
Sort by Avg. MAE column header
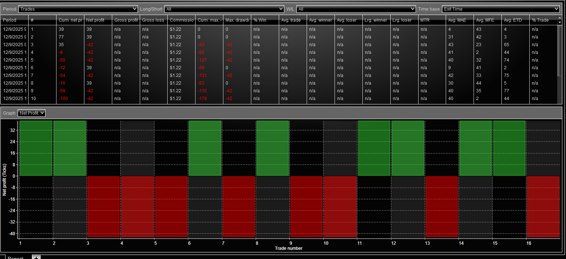tap(460, 20)
